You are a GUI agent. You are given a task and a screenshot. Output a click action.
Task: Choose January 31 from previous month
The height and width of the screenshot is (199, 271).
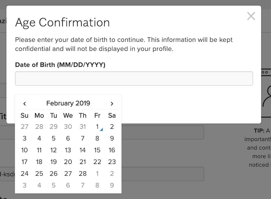click(83, 127)
